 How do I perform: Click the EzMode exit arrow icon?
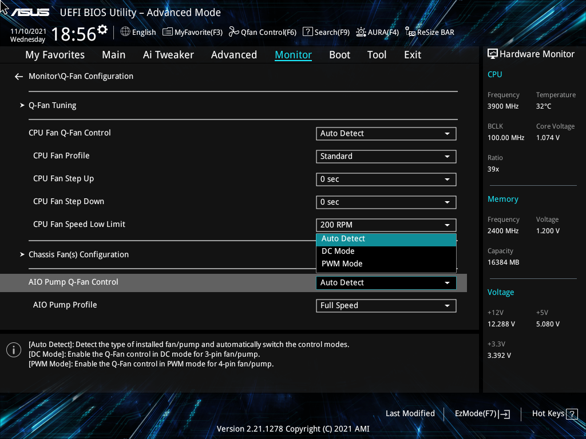[x=505, y=414]
